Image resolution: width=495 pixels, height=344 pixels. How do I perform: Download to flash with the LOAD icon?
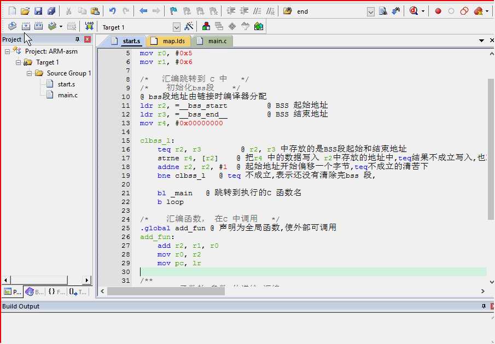pos(89,26)
